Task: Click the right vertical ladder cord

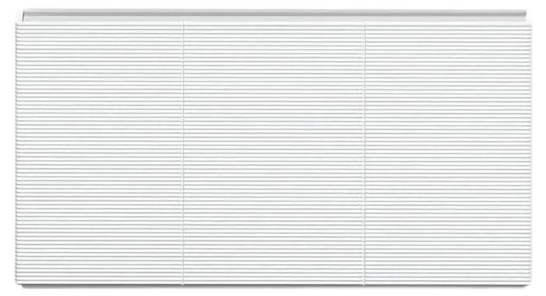Action: pos(365,149)
